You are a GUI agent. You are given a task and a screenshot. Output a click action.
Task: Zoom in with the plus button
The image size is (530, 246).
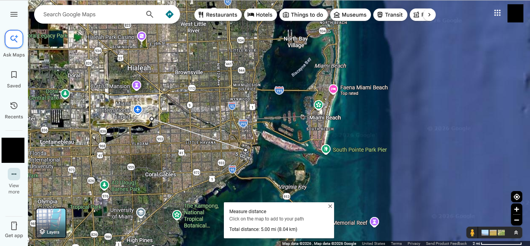(516, 209)
